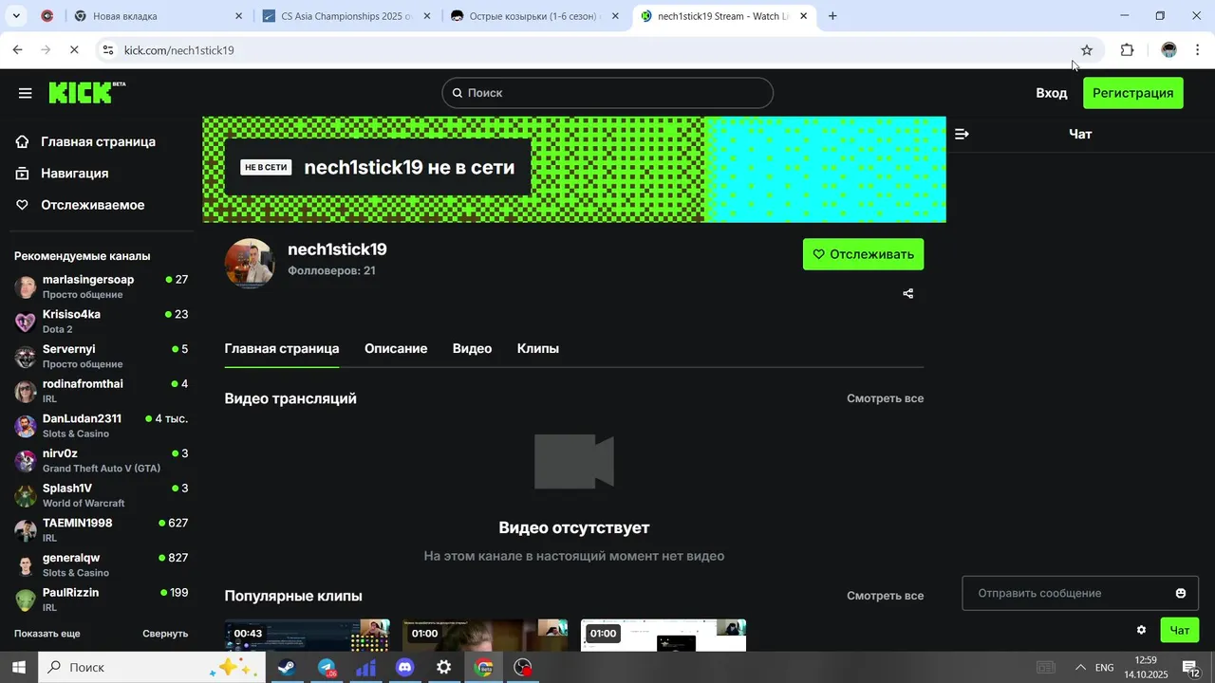Follow channel with Отслеживать button
Screen dimensions: 1215x683
863,254
